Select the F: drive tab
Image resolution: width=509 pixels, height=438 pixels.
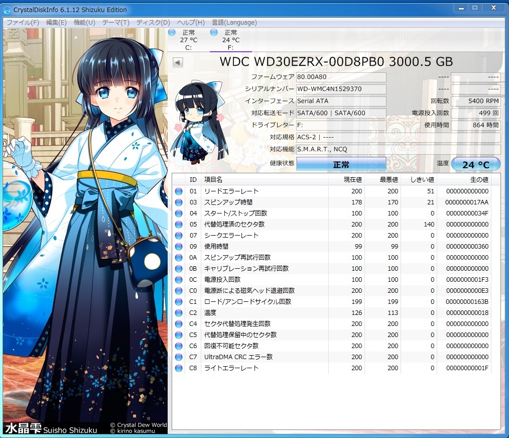(x=231, y=40)
